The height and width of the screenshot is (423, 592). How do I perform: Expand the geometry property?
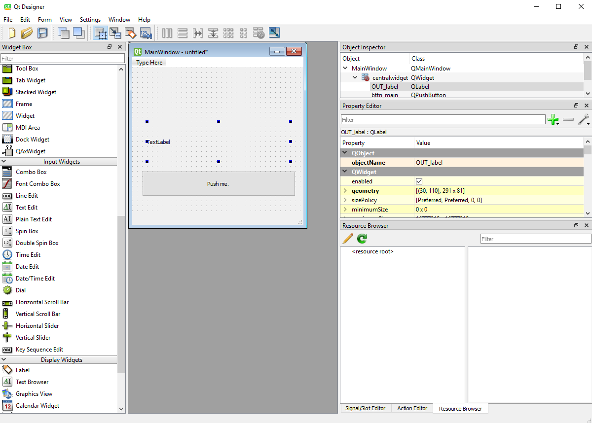click(345, 191)
